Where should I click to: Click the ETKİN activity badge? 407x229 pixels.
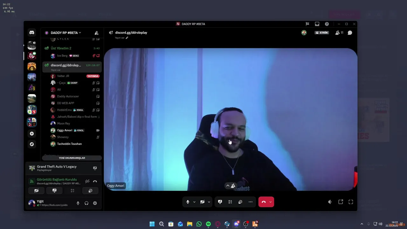coord(322,33)
